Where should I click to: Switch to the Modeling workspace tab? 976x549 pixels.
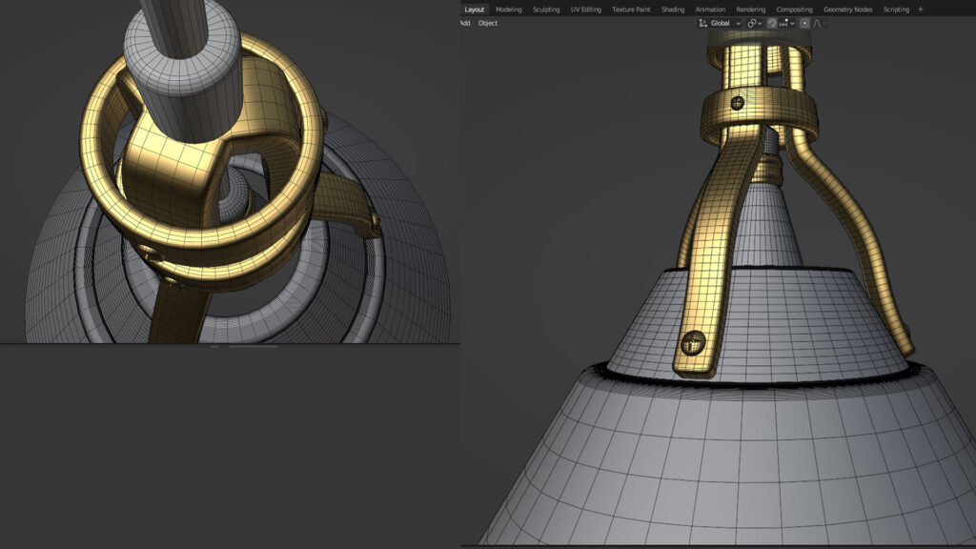(x=508, y=10)
